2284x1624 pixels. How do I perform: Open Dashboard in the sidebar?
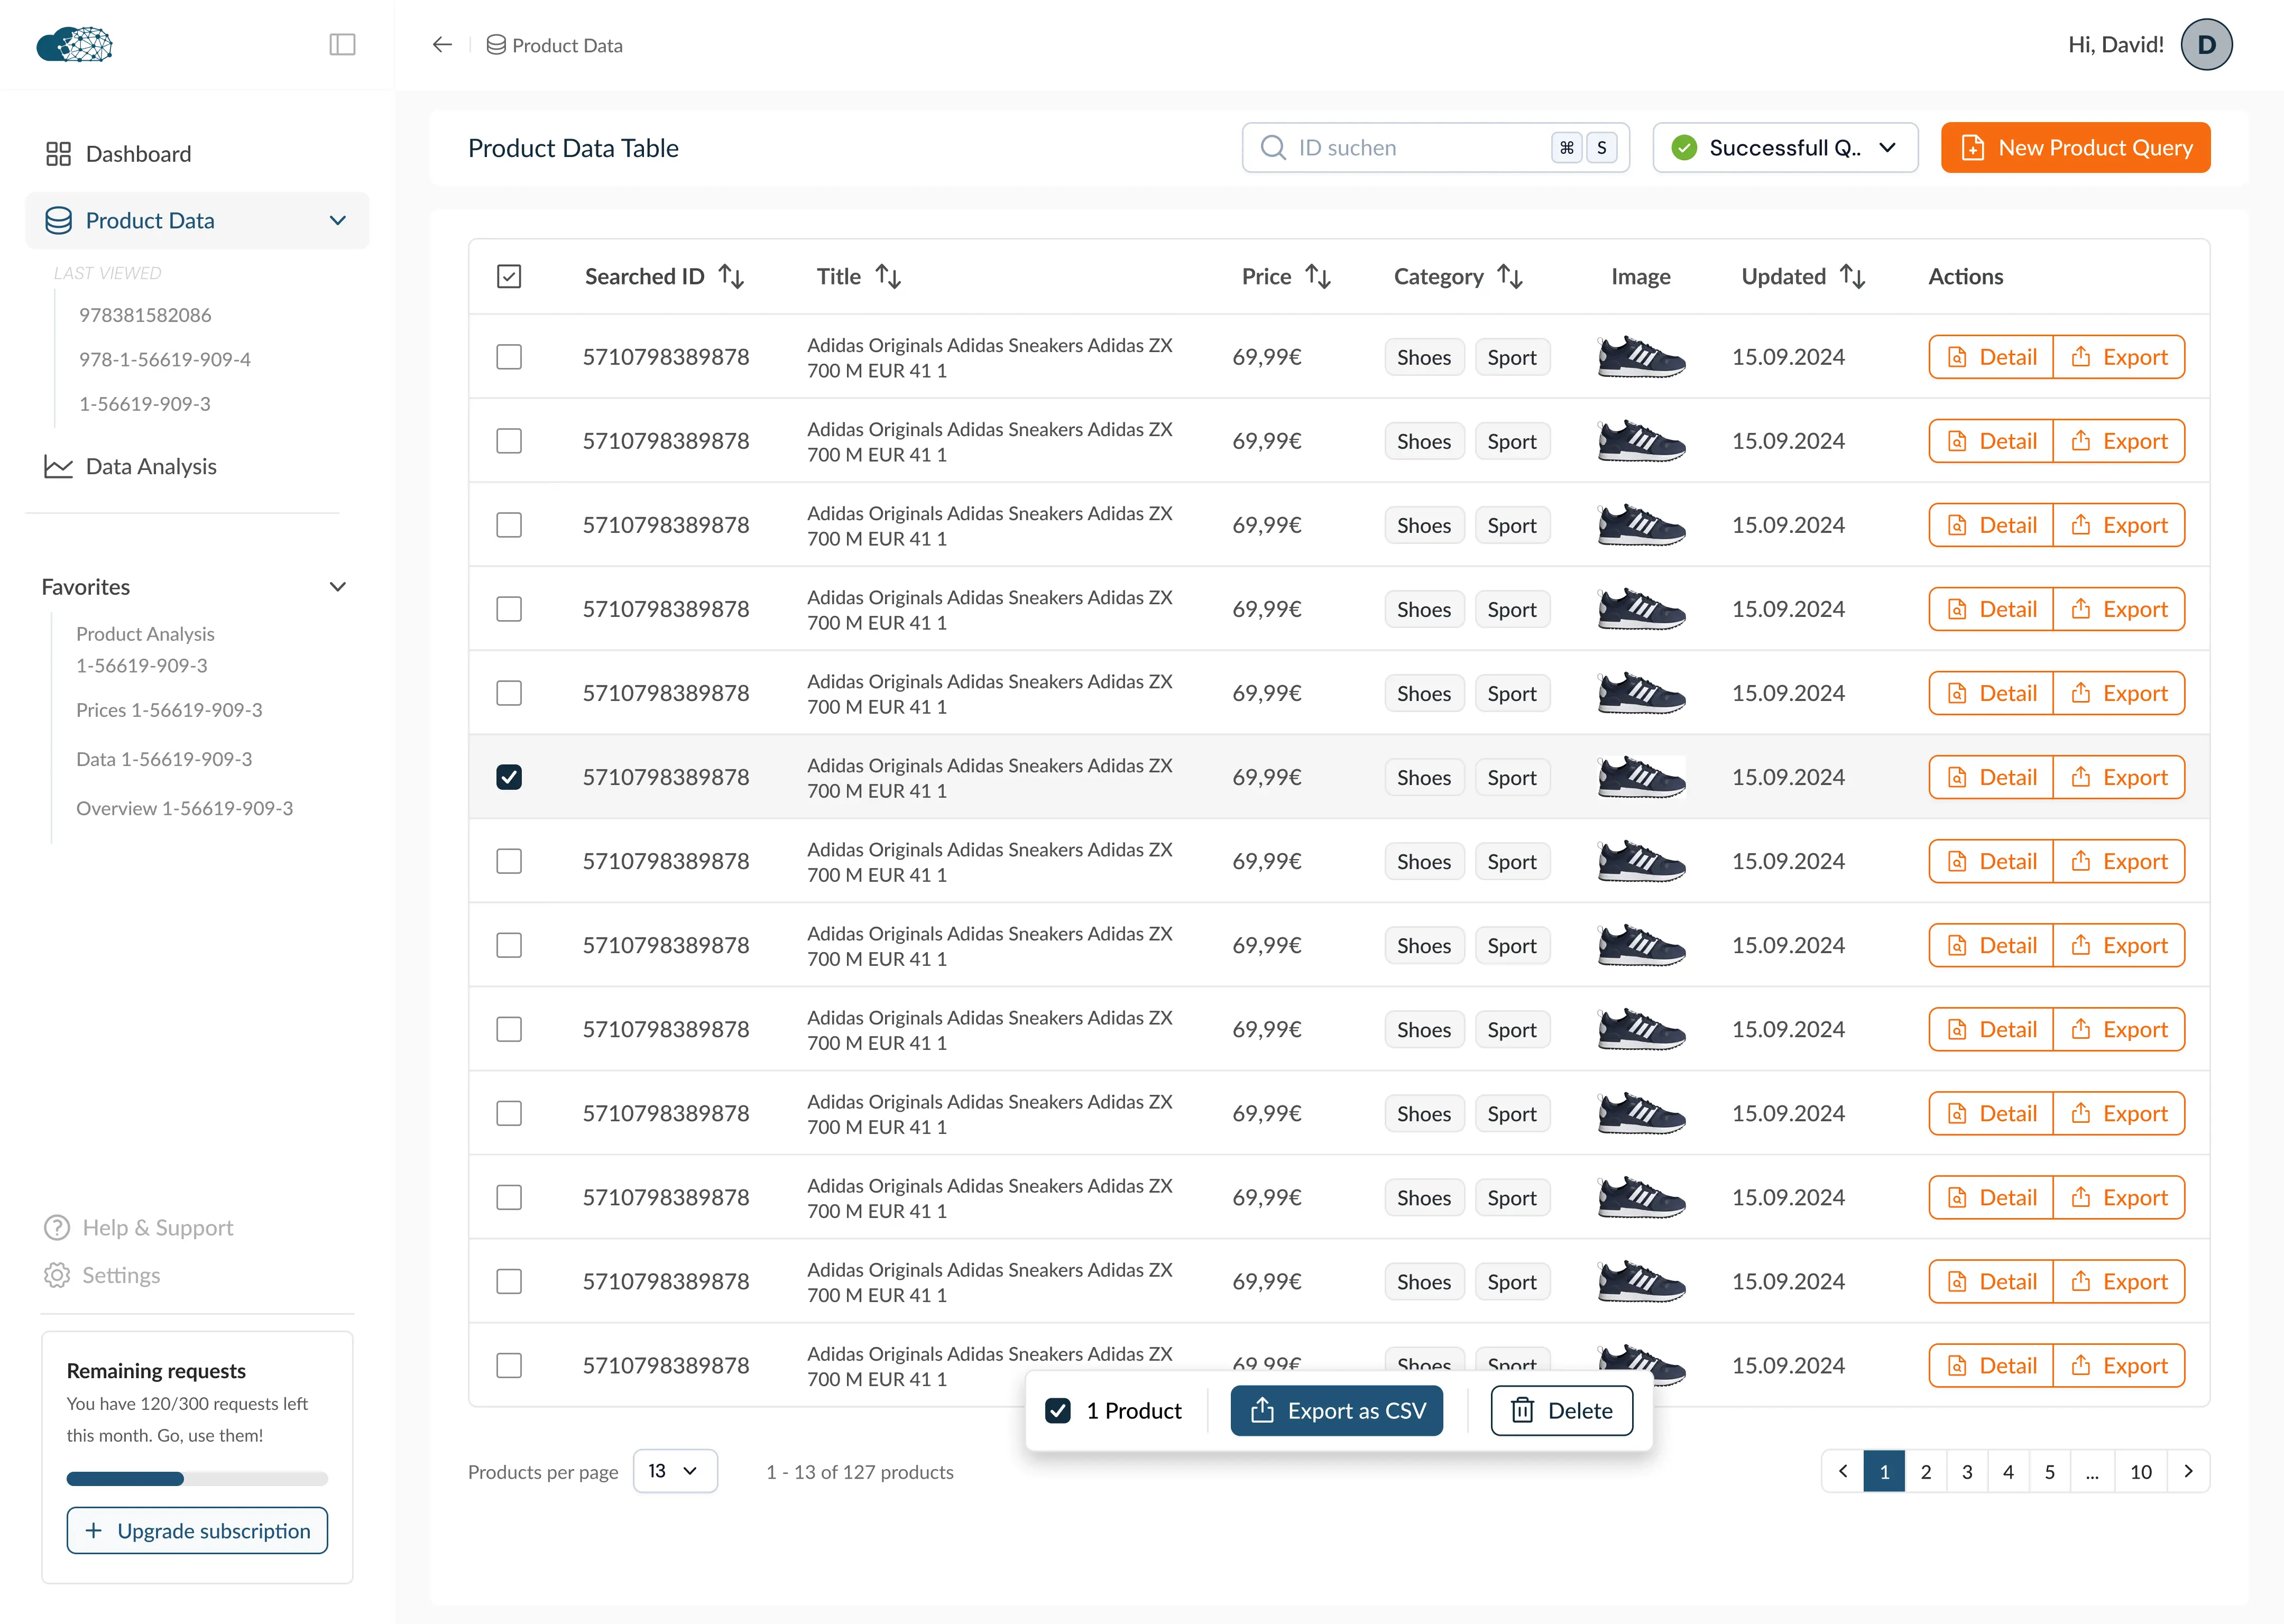coord(138,154)
